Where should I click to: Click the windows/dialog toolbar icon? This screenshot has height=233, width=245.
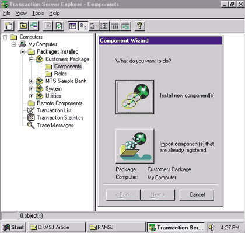pyautogui.click(x=34, y=26)
